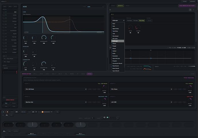Open the Target 2 FX1: Chaos dropdown
Viewport: 198px width, 138px height.
tap(141, 89)
